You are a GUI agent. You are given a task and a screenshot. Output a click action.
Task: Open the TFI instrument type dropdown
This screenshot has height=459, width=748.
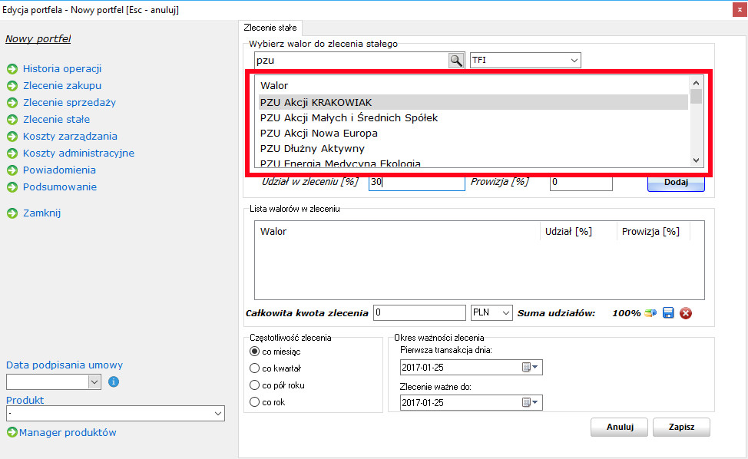tap(574, 61)
